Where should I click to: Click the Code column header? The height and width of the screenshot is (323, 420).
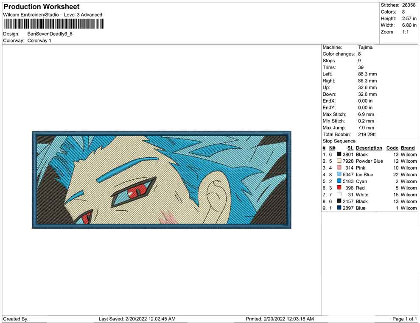pos(392,148)
